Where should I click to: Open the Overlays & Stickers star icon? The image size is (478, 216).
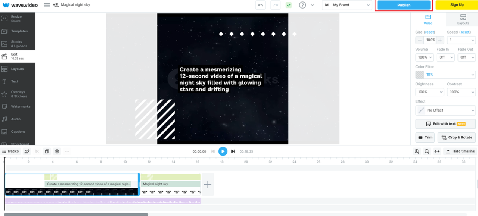click(4, 94)
